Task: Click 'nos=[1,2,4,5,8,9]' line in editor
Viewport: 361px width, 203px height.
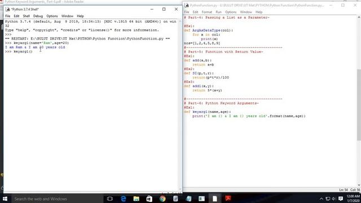Action: 202,43
